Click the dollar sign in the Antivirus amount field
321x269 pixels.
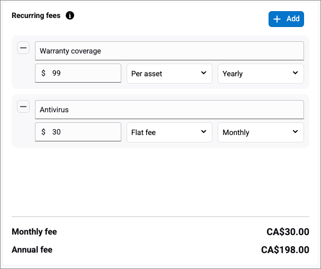point(43,132)
